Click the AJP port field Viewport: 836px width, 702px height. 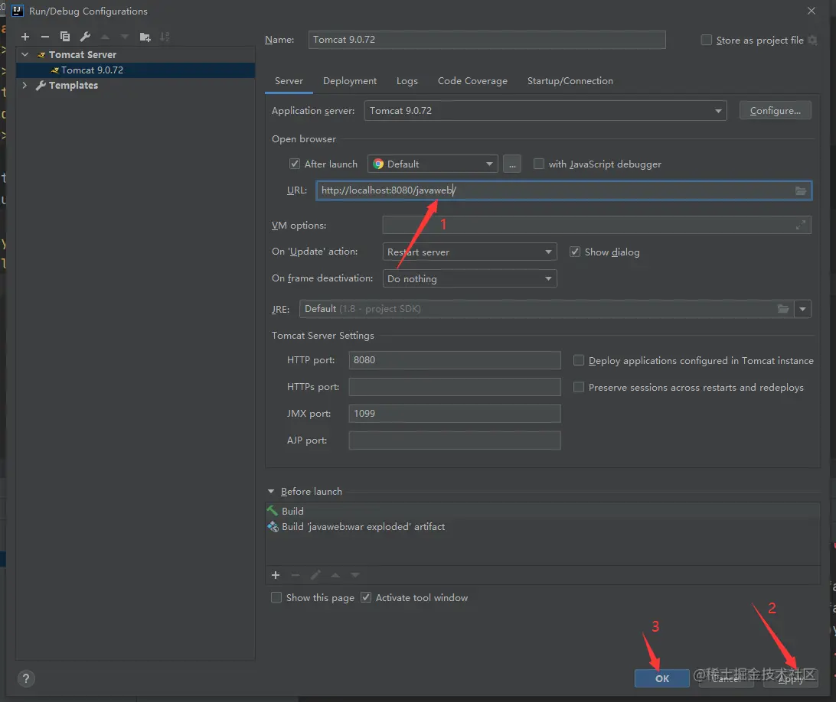coord(455,440)
